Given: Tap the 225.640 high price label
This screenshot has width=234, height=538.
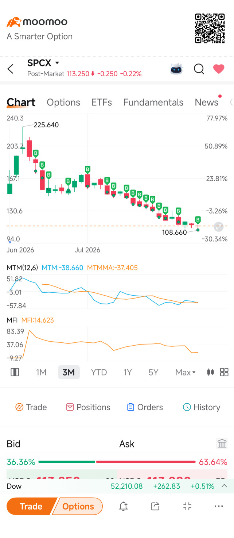Looking at the screenshot, I should point(46,125).
